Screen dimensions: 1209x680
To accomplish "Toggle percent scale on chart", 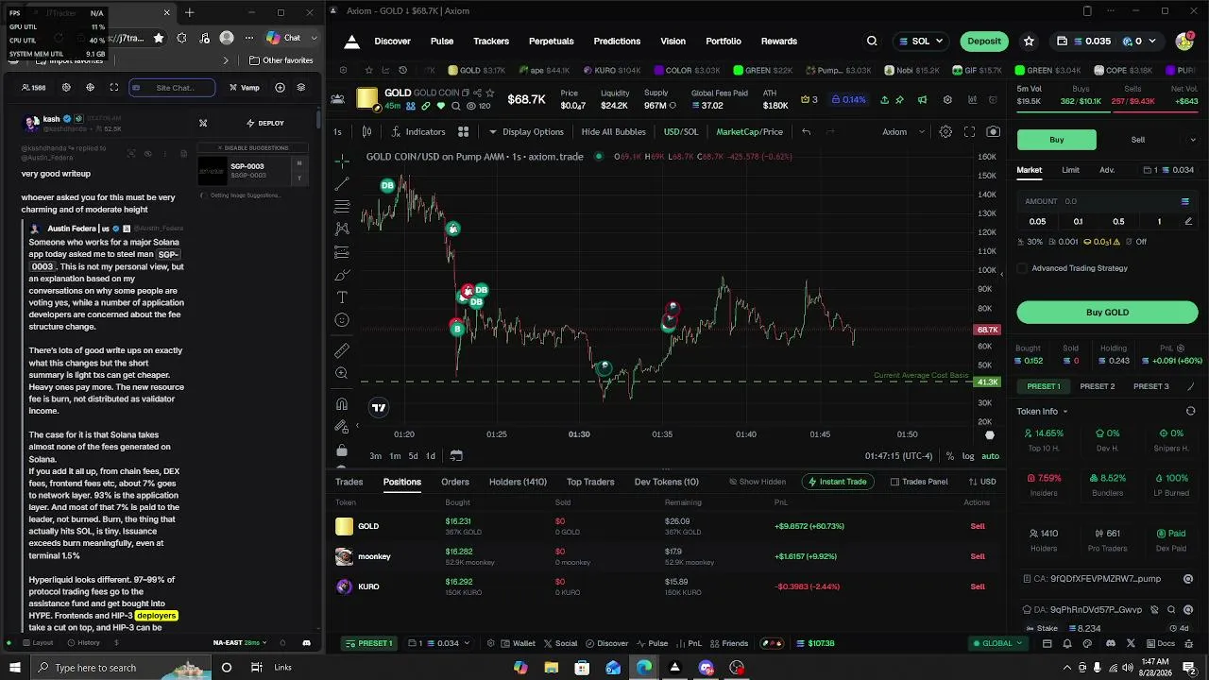I will (950, 456).
